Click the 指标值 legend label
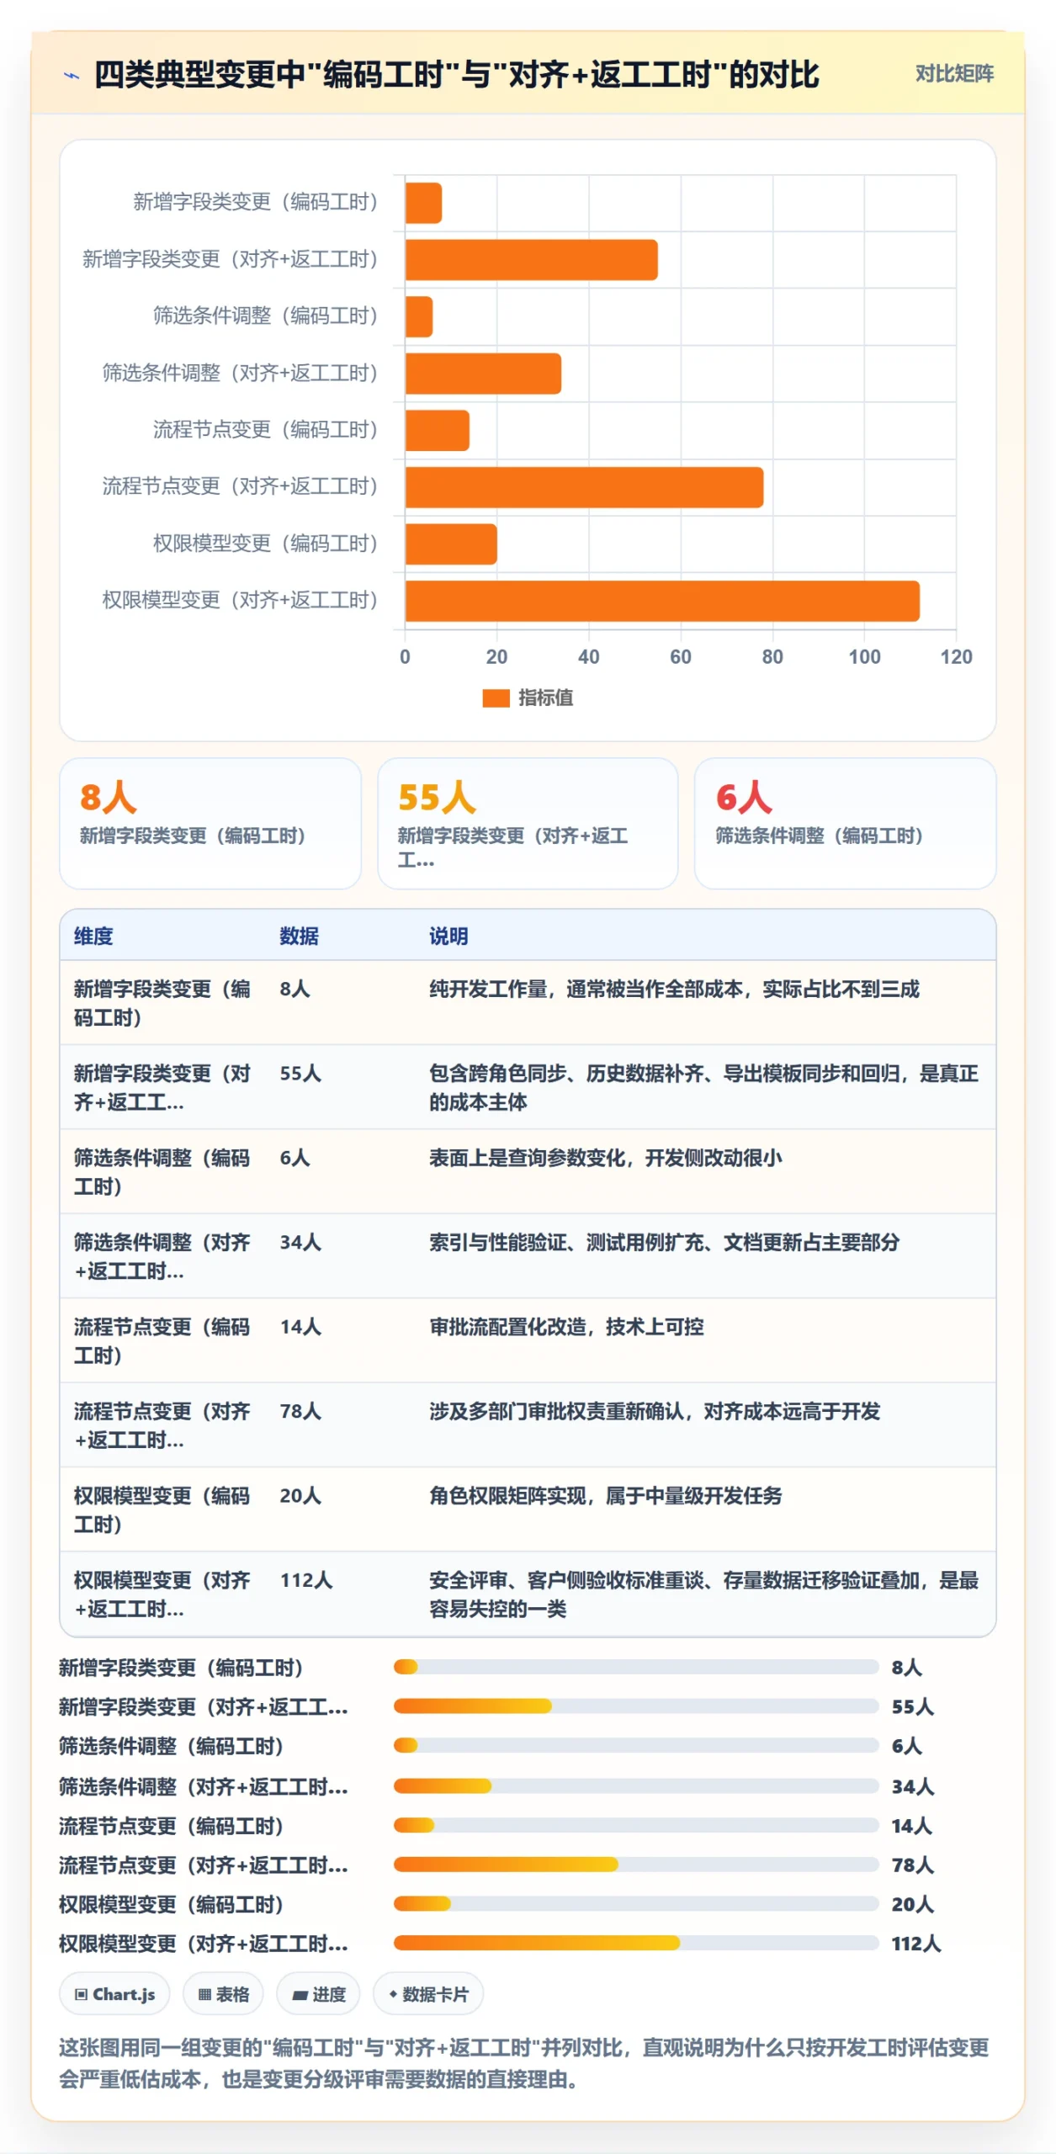This screenshot has width=1056, height=2154. (x=545, y=698)
